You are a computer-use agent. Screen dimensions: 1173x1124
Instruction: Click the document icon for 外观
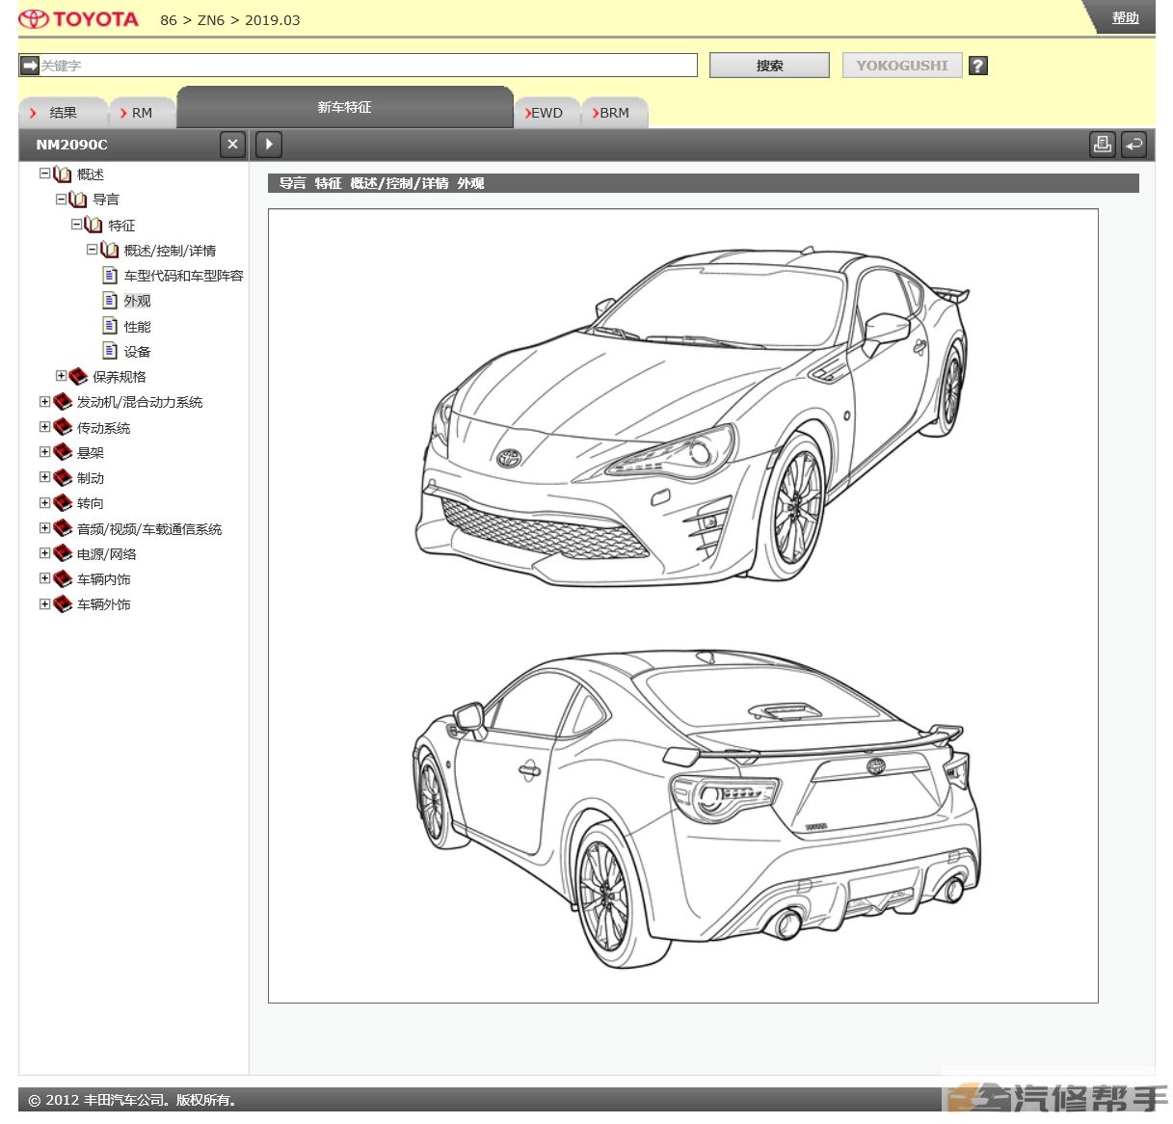tap(110, 300)
